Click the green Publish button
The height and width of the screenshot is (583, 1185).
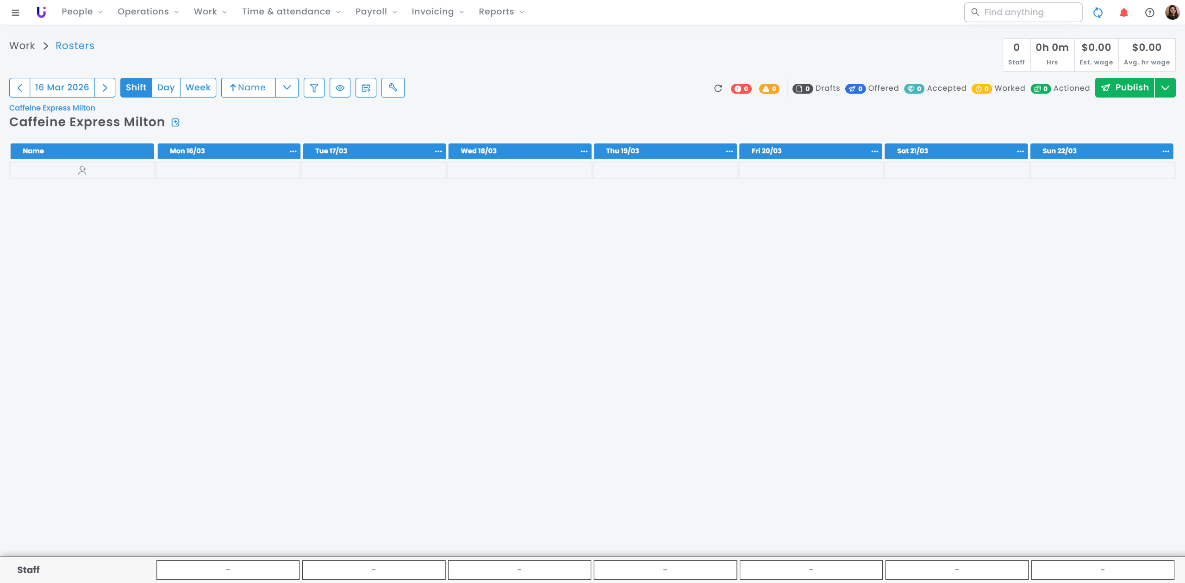(x=1125, y=87)
